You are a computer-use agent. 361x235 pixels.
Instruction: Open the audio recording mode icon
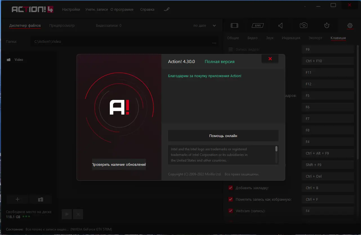[280, 26]
